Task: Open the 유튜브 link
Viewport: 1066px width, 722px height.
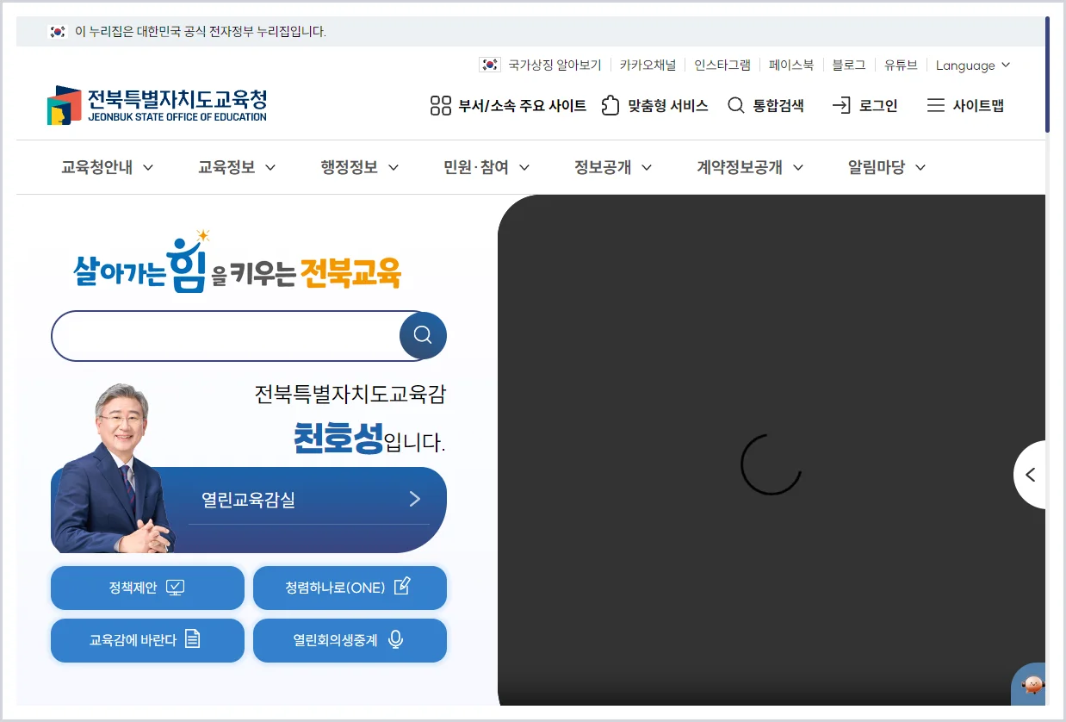Action: (901, 65)
